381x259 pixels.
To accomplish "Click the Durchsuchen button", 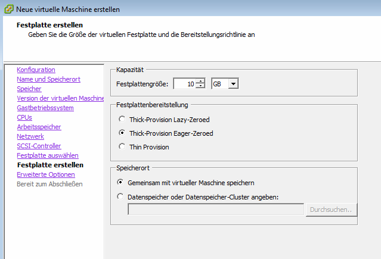I will pos(331,210).
